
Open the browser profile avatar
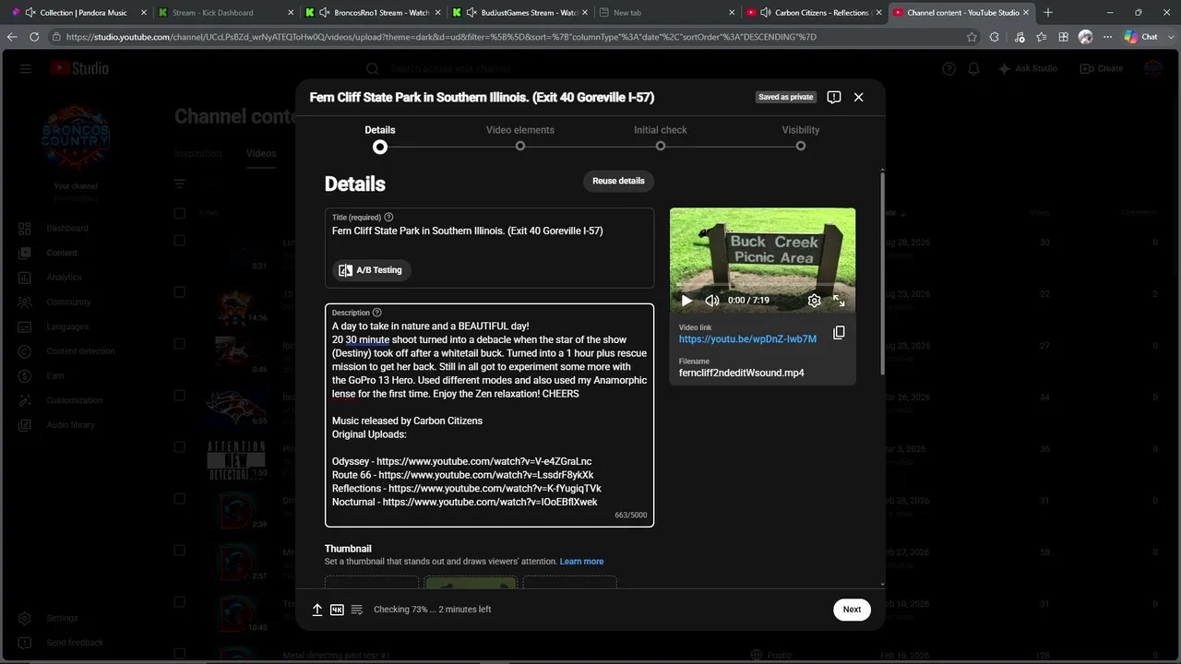[x=1086, y=37]
